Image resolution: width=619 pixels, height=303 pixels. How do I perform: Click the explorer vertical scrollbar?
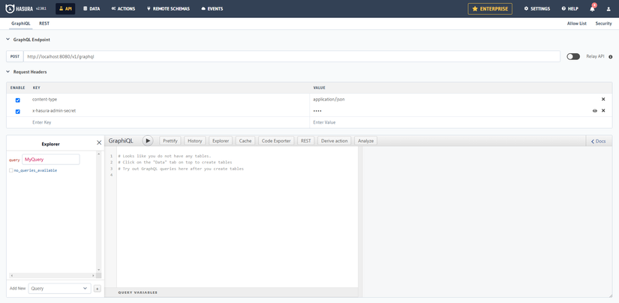click(x=99, y=211)
